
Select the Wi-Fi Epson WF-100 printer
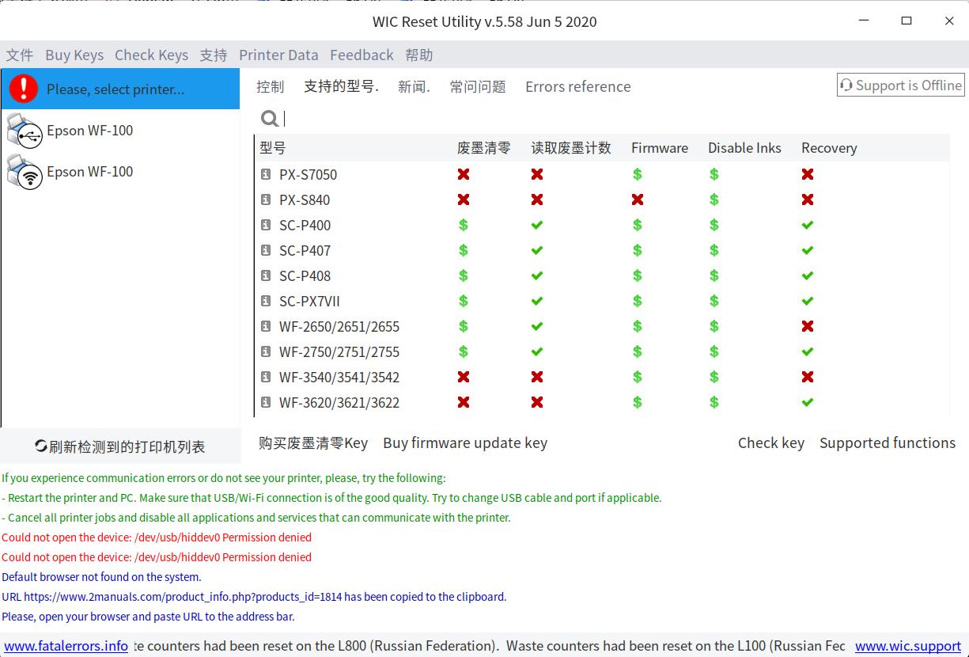click(x=89, y=171)
